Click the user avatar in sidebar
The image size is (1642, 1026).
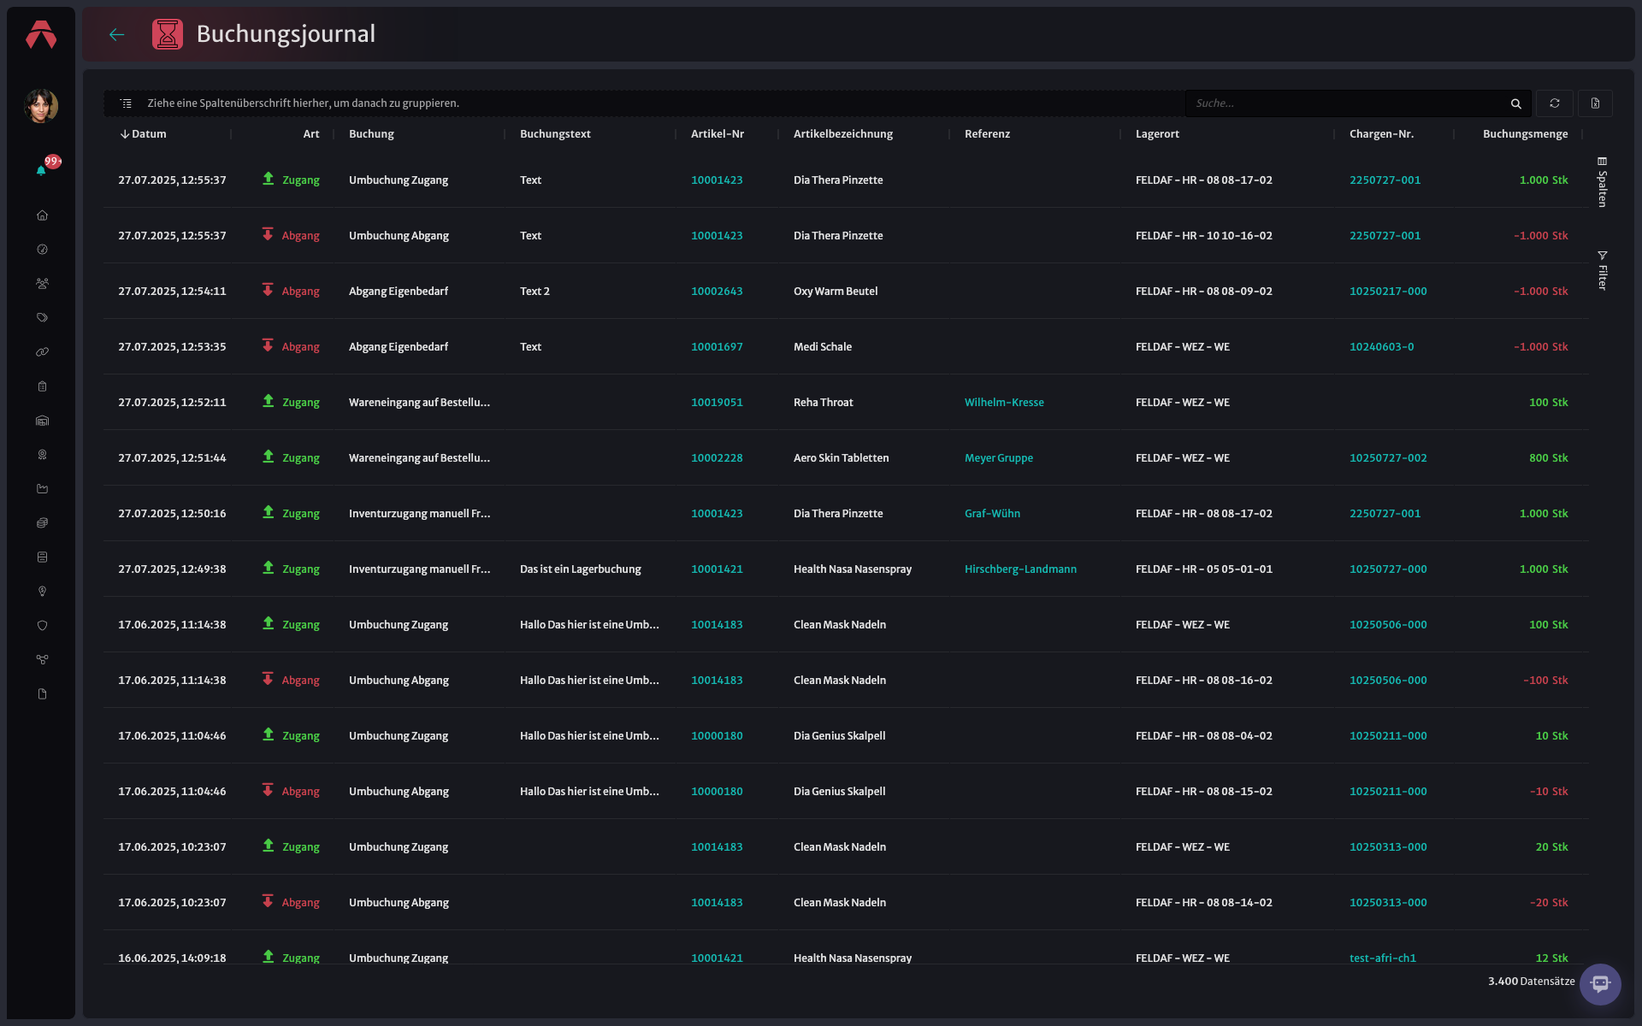(x=41, y=106)
